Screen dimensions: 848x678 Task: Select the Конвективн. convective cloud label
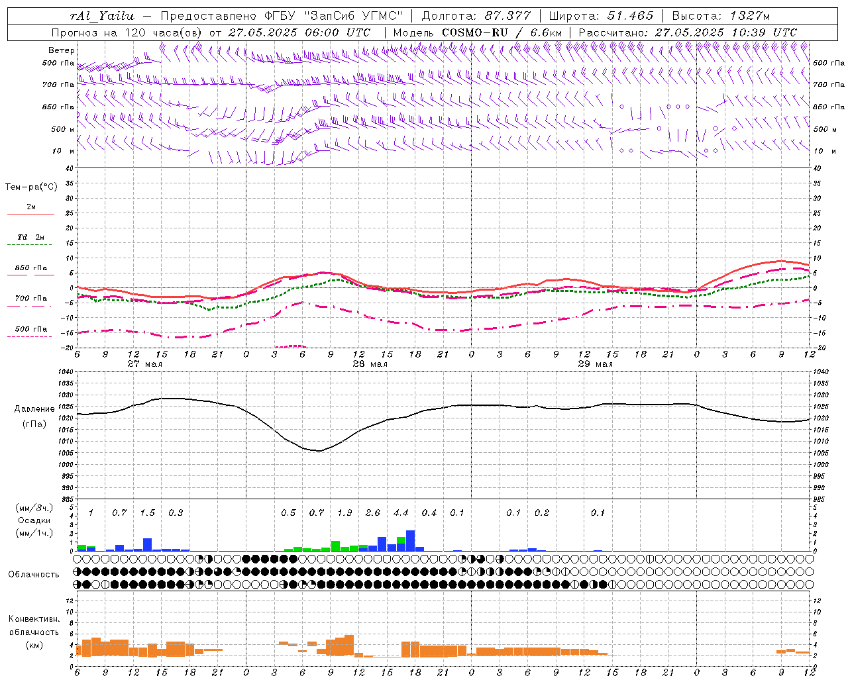[x=34, y=619]
